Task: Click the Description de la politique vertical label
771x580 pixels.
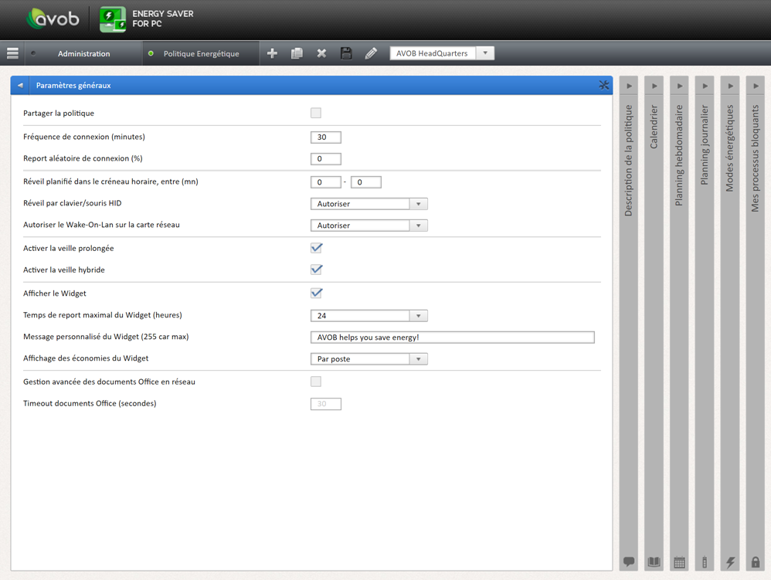Action: tap(628, 160)
